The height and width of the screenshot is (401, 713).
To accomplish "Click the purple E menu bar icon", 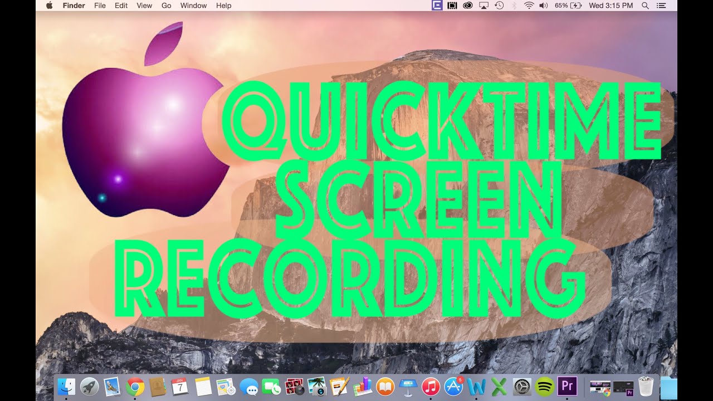I will 437,6.
